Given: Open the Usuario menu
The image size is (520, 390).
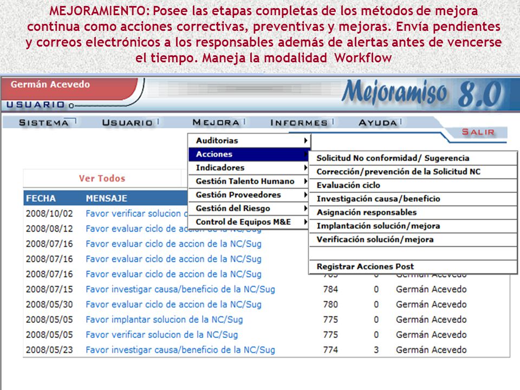Looking at the screenshot, I should 127,123.
